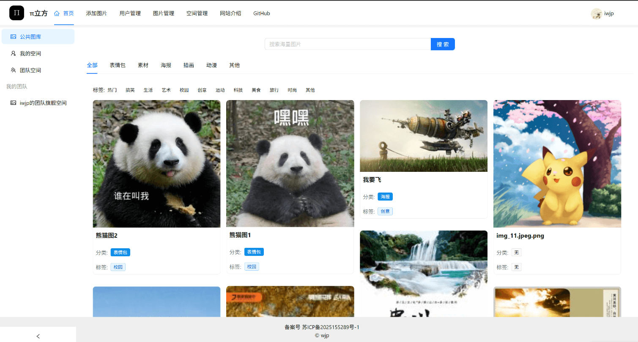Screen dimensions: 638x342
Task: Open the 添加图片 menu item
Action: [96, 14]
